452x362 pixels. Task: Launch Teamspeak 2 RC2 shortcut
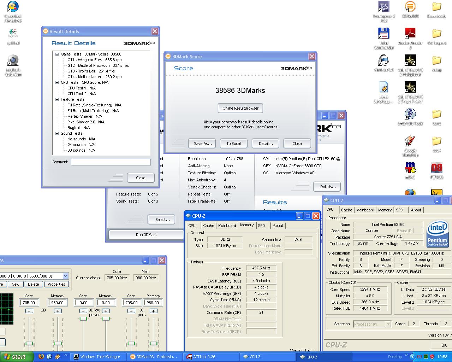click(x=383, y=12)
